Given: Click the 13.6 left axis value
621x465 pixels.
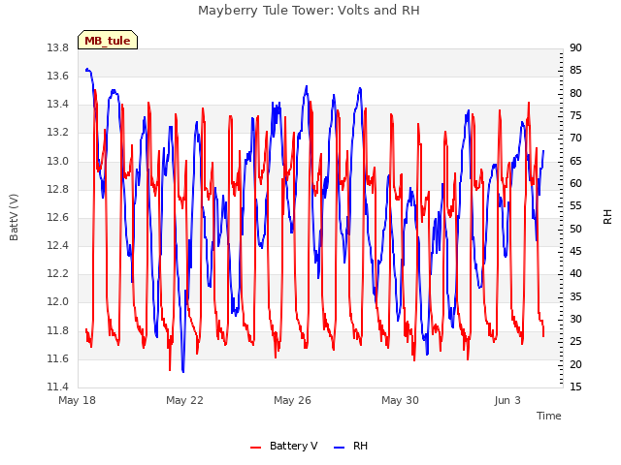Looking at the screenshot, I should (58, 76).
